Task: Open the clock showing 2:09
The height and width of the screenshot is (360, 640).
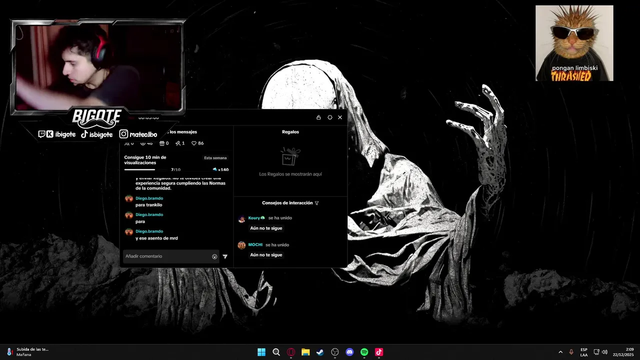Action: click(624, 352)
